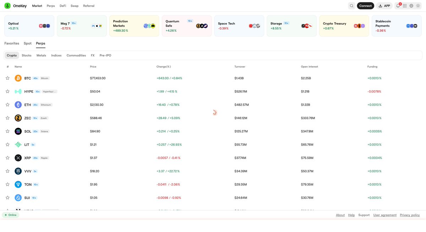
Task: Open the language globe icon
Action: click(411, 6)
